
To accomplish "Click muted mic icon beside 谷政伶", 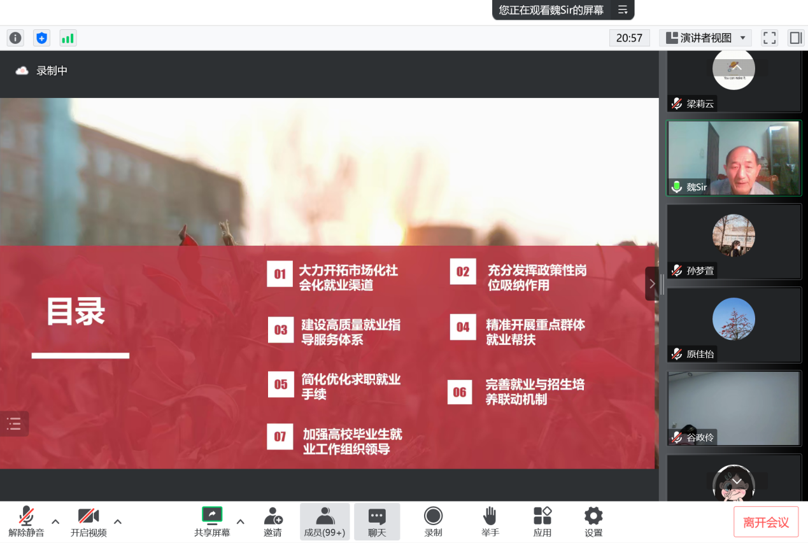I will [677, 437].
